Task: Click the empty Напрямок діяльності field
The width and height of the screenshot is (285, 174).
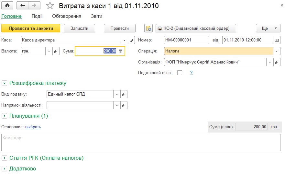Action: [x=80, y=105]
